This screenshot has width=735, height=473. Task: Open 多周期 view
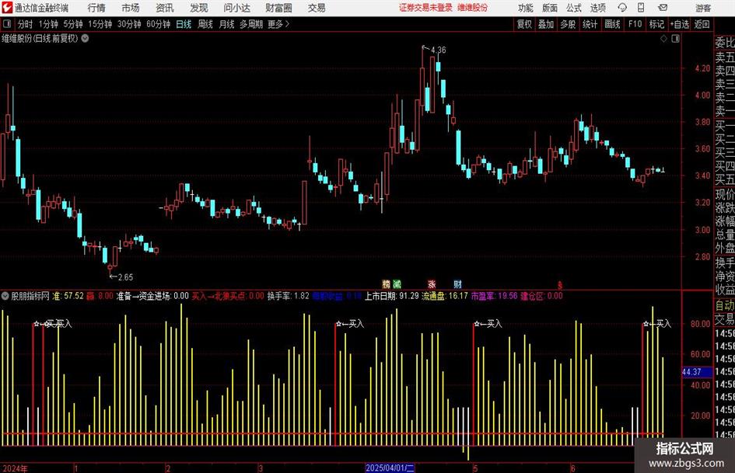pyautogui.click(x=251, y=24)
